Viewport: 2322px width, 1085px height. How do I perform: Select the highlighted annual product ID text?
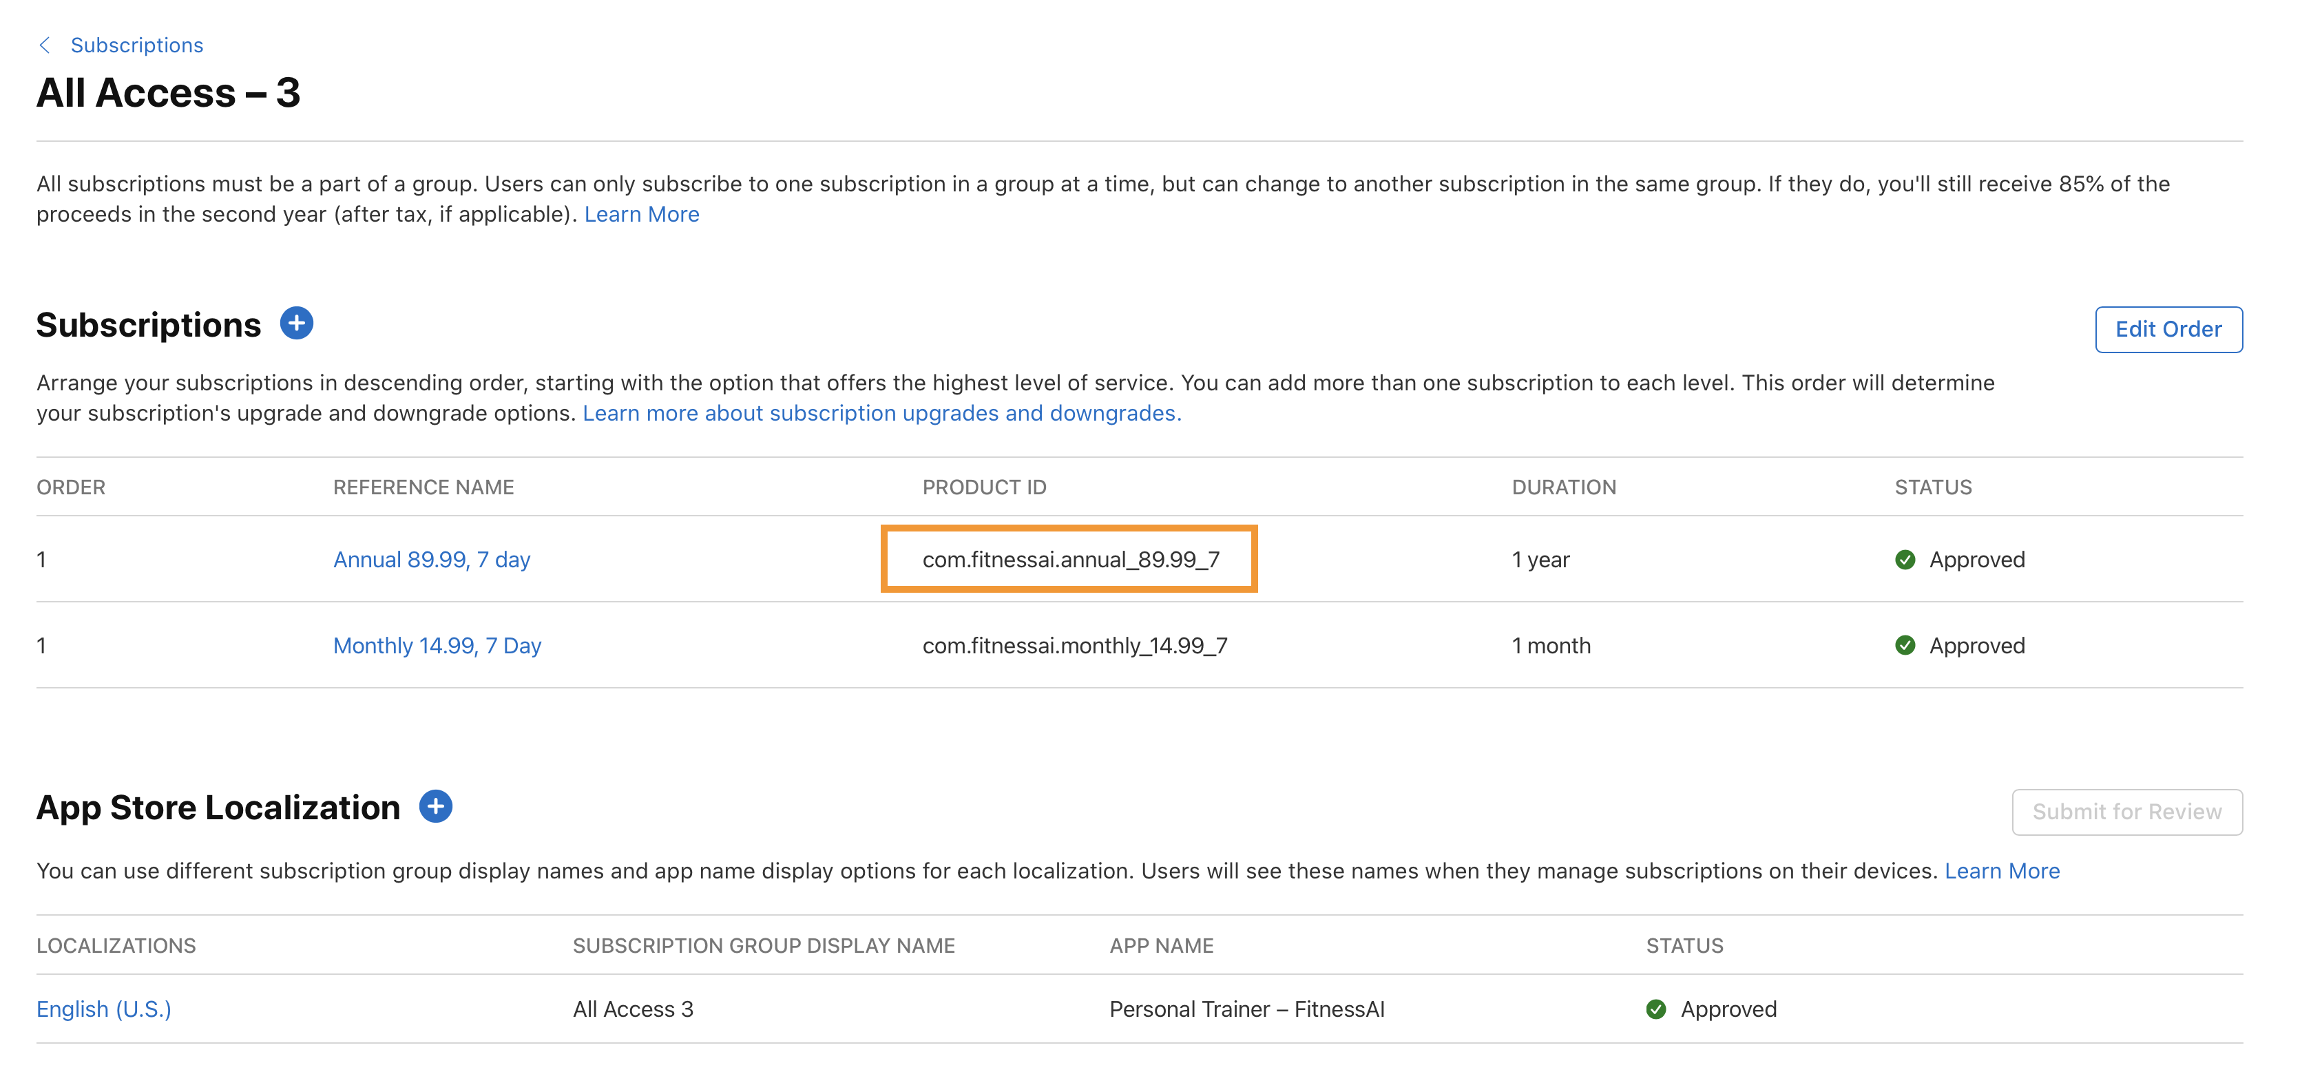1070,560
